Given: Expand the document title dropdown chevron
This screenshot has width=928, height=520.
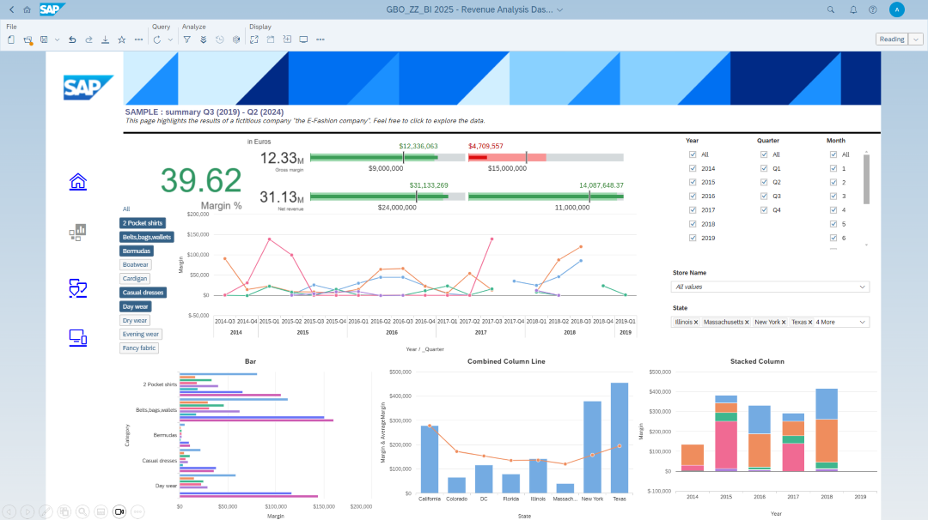Looking at the screenshot, I should (x=560, y=9).
